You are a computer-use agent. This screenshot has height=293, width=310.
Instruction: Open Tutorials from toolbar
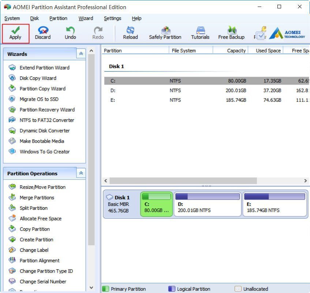(x=200, y=33)
